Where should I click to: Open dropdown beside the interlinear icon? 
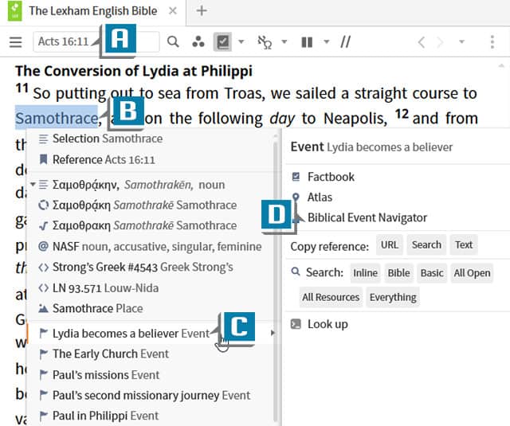(x=284, y=42)
